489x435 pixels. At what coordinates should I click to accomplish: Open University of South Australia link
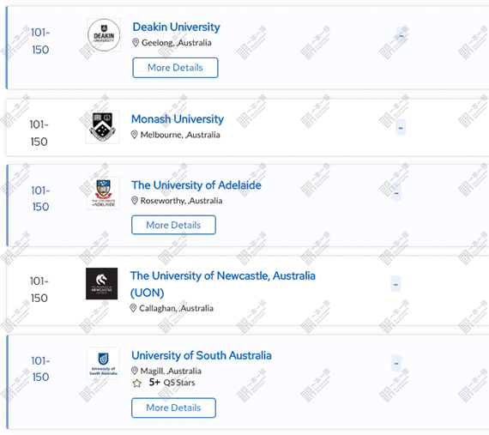[x=202, y=355]
